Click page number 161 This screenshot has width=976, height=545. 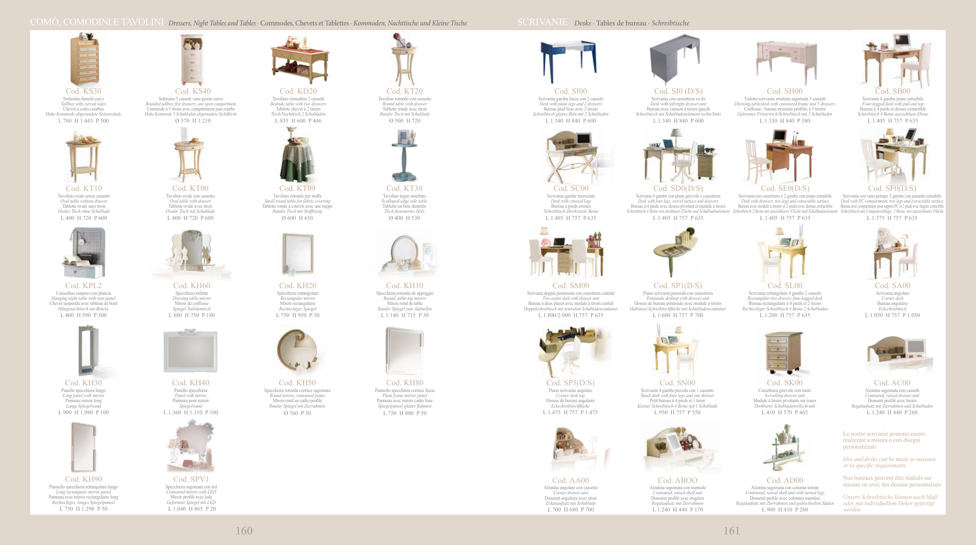click(x=732, y=531)
